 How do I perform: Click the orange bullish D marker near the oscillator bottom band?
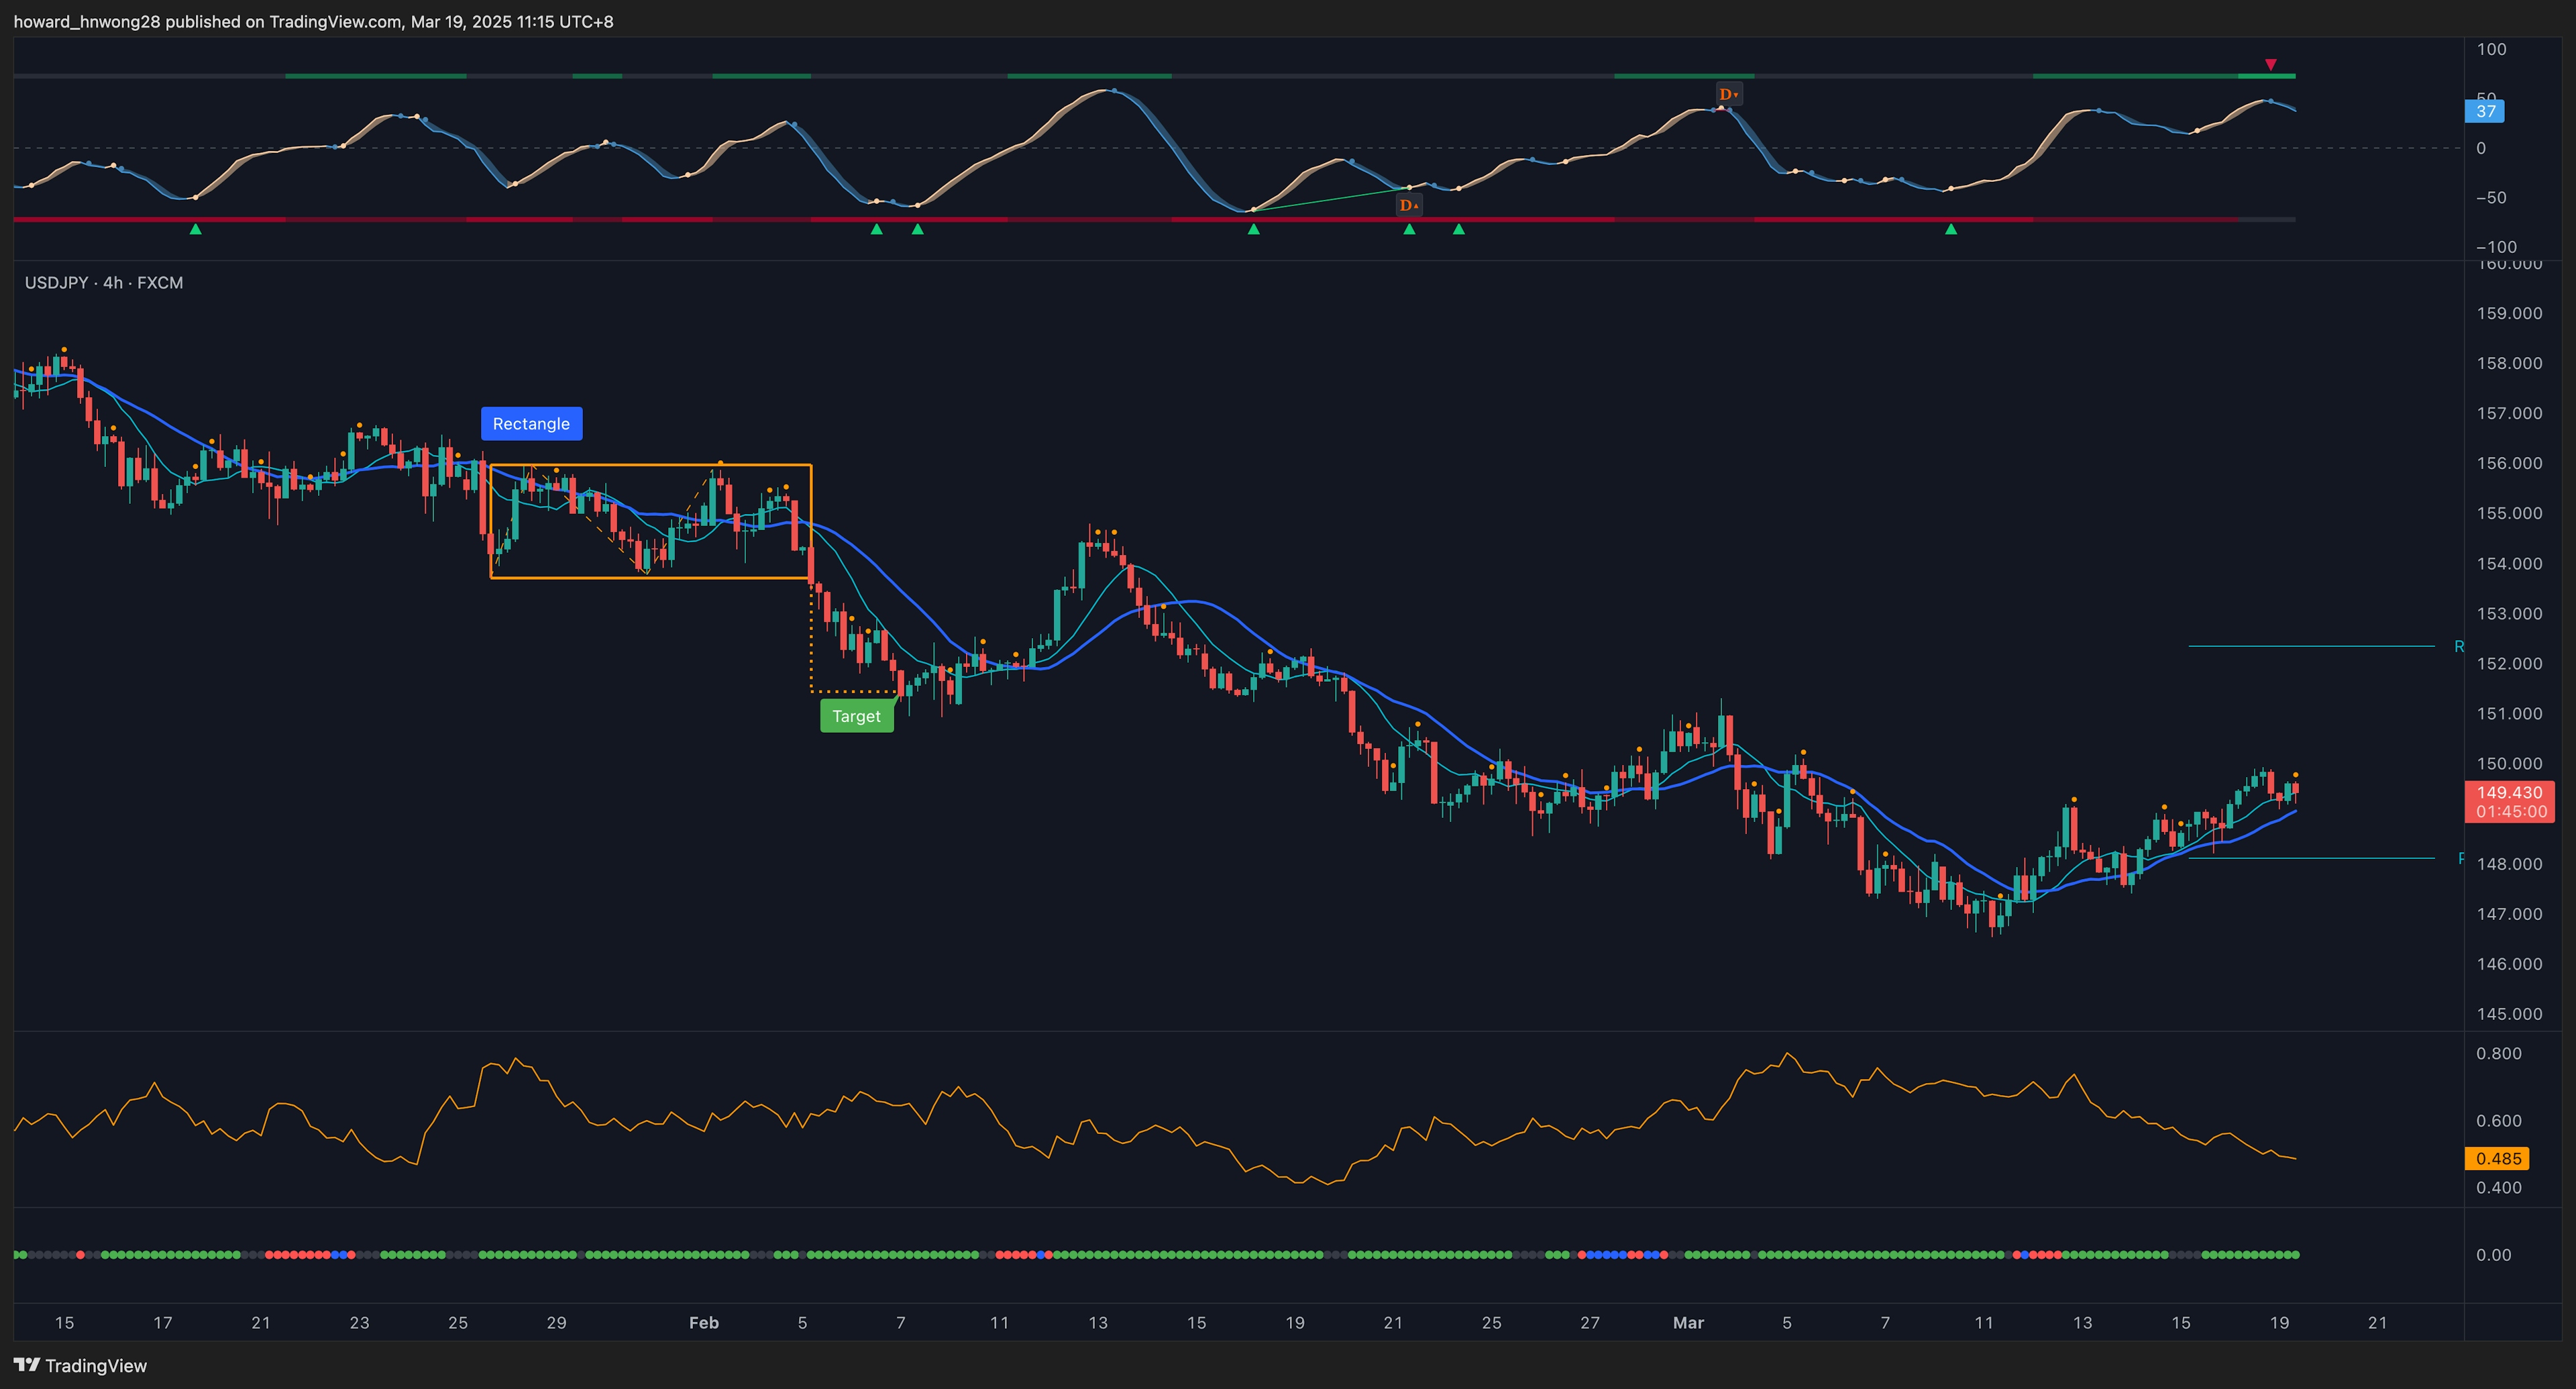coord(1408,205)
